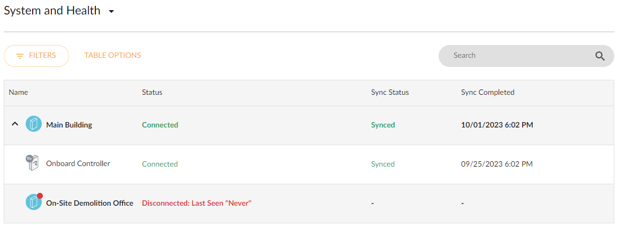Click the System and Health title
618x225 pixels.
[x=52, y=11]
